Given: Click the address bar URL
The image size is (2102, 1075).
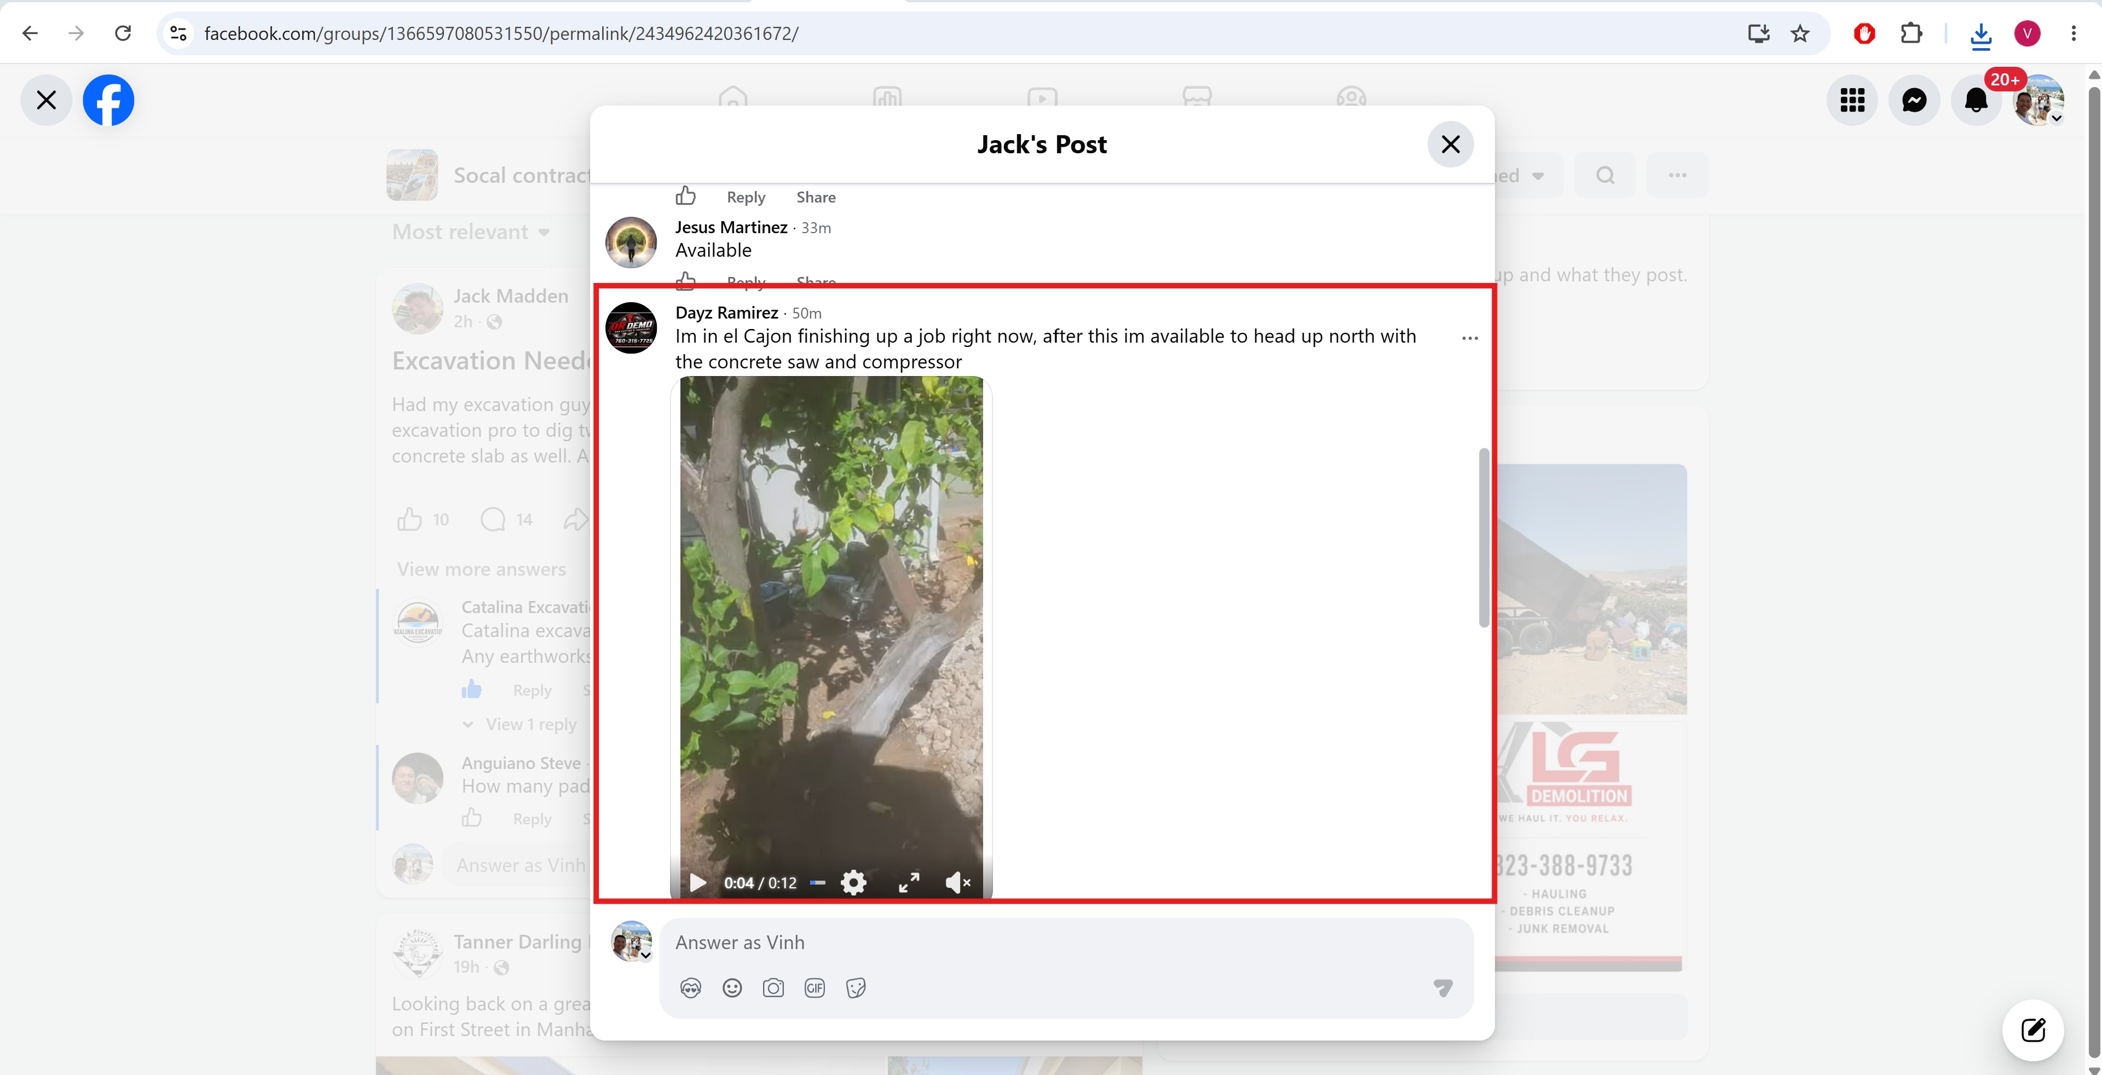Looking at the screenshot, I should 501,33.
